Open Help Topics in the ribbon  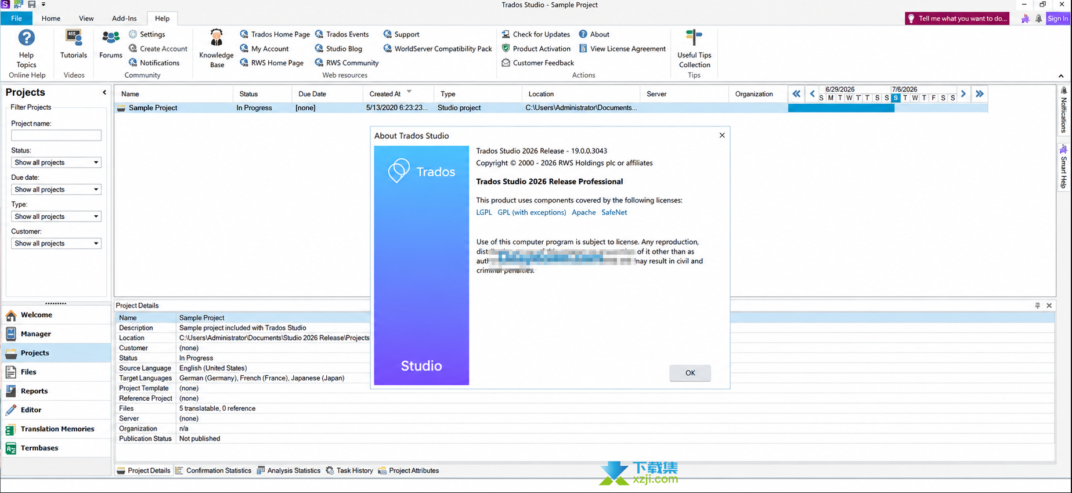[x=26, y=49]
